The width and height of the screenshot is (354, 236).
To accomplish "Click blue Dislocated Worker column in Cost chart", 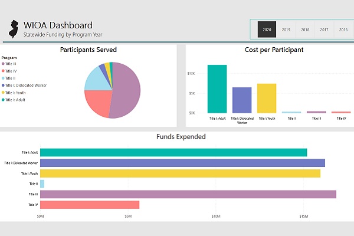I will pos(242,100).
